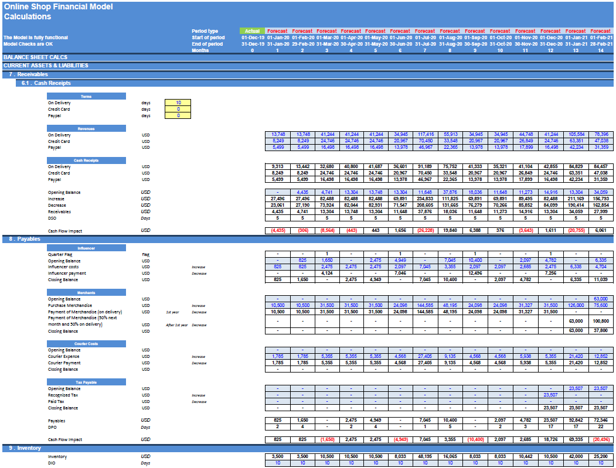
Task: Click the Recognized Tax row label
Action: pos(63,395)
